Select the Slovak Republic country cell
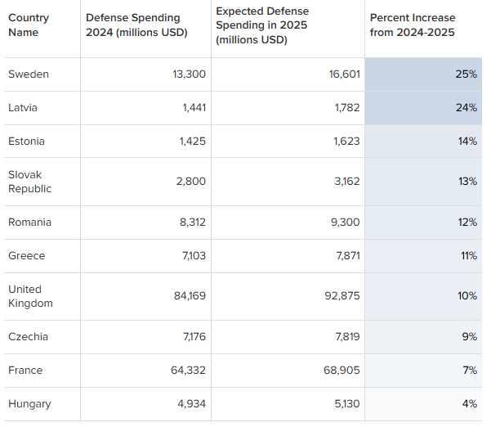Screen dimensions: 491x427 (x=42, y=182)
